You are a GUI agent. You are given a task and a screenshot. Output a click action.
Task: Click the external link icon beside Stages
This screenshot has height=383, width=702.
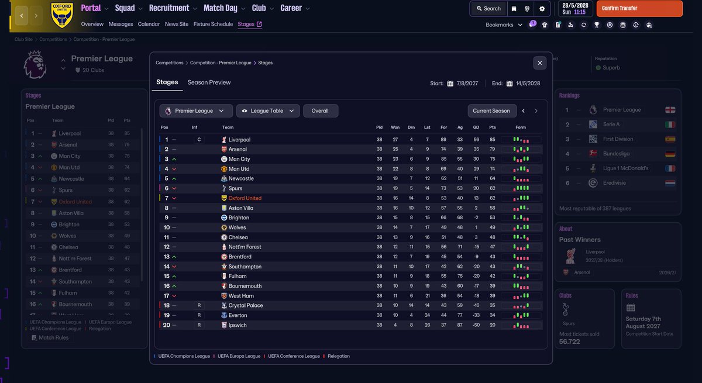[x=259, y=25]
